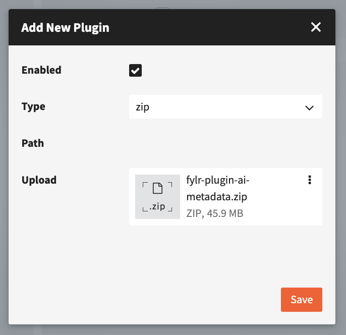Close the Add New Plugin dialog
Screen dimensions: 346x335
click(x=316, y=27)
